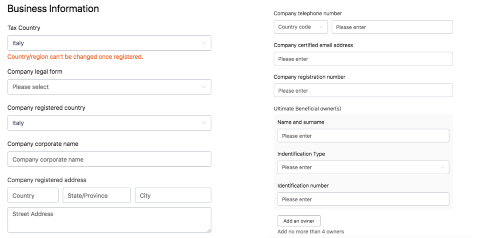Screen dimensions: 477x238
Task: Open the Country code dropdown
Action: coord(301,27)
